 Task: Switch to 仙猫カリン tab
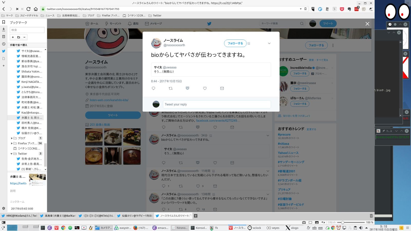pyautogui.click(x=135, y=216)
